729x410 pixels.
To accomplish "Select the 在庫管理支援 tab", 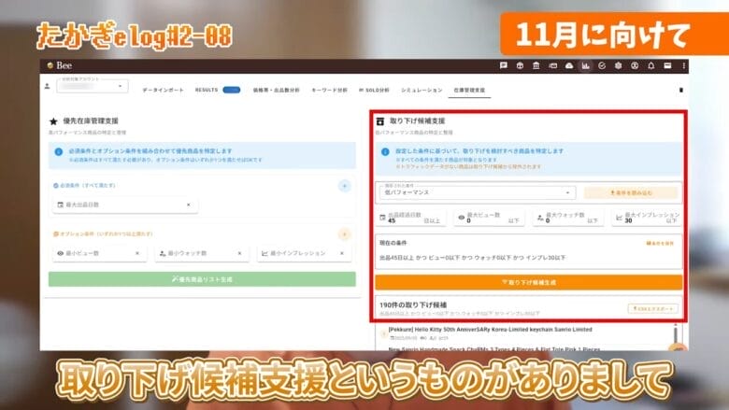I will click(469, 90).
